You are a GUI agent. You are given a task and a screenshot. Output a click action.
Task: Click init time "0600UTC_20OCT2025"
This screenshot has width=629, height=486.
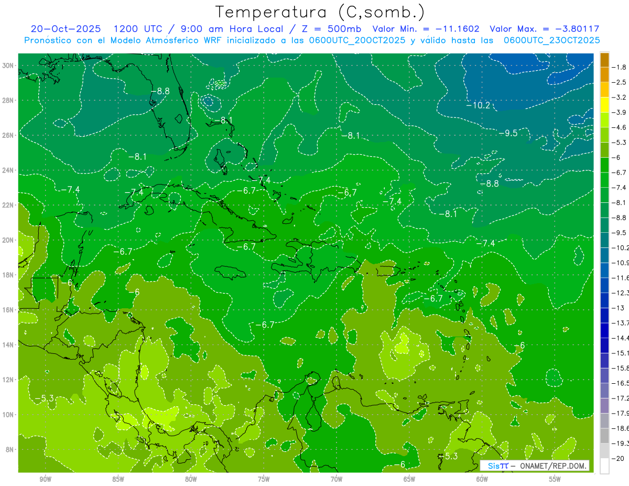pyautogui.click(x=357, y=40)
